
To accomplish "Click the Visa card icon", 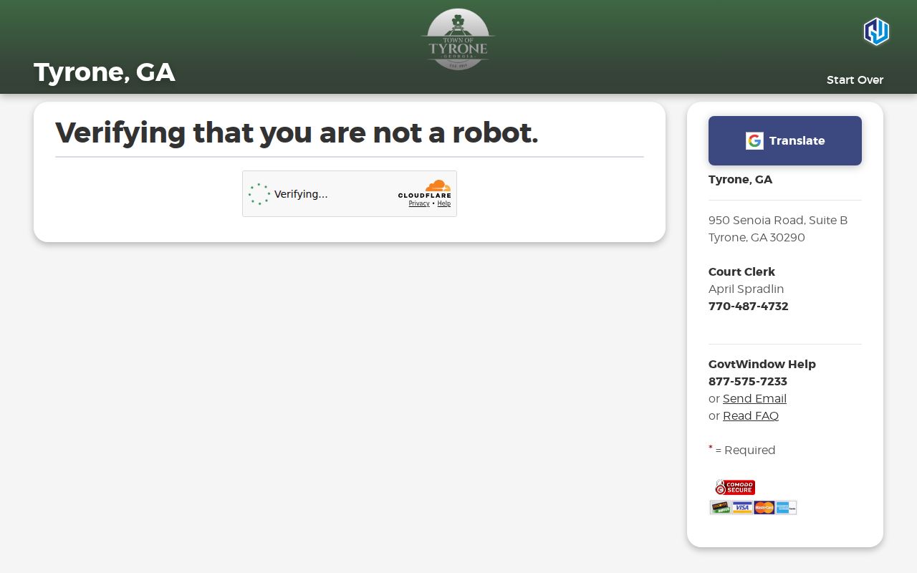I will tap(742, 507).
